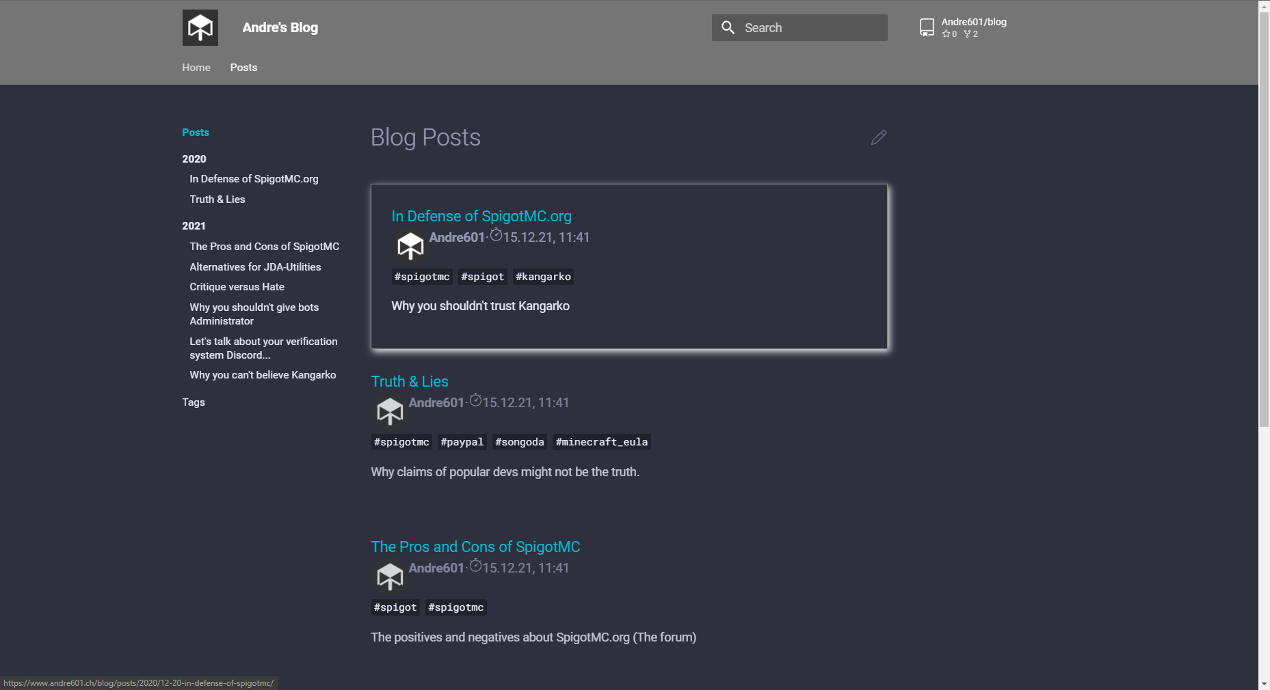
Task: Click repository fork count
Action: [971, 34]
